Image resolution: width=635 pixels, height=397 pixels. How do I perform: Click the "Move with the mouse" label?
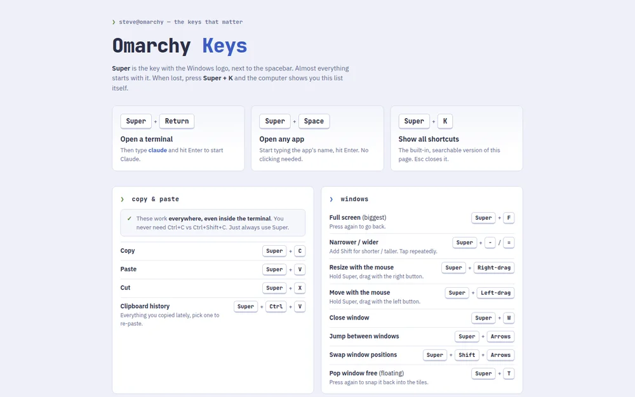click(359, 292)
